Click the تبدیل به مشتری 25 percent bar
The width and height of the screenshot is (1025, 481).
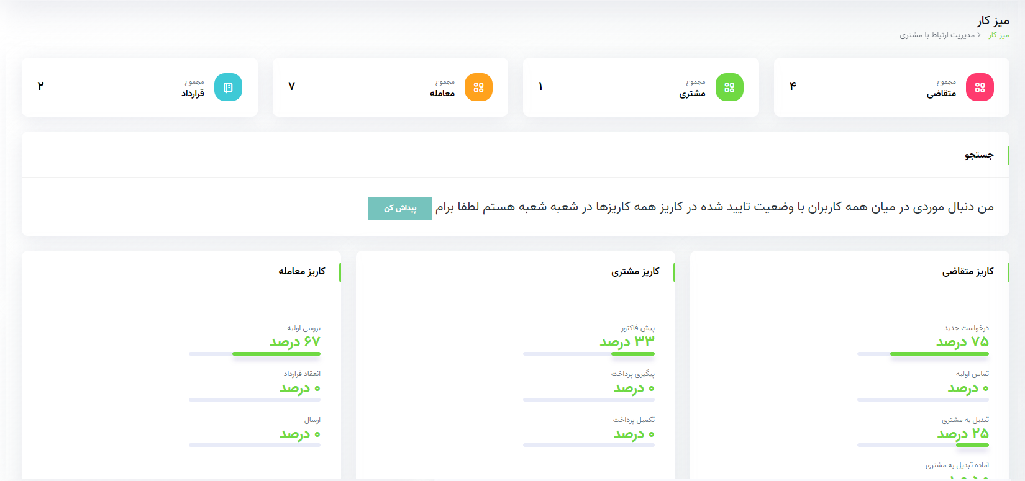[x=923, y=445]
